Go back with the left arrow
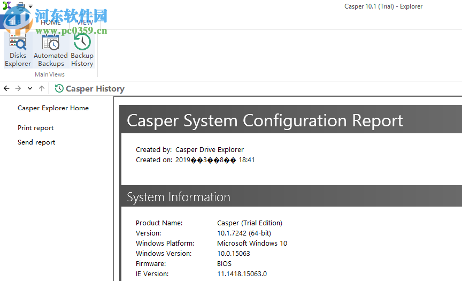This screenshot has height=281, width=462. 6,88
